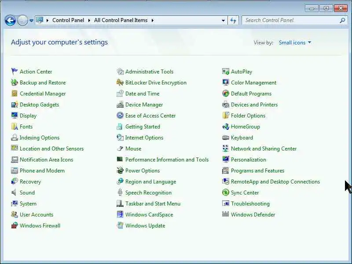
Task: Open the Keyboard settings link
Action: coord(242,138)
